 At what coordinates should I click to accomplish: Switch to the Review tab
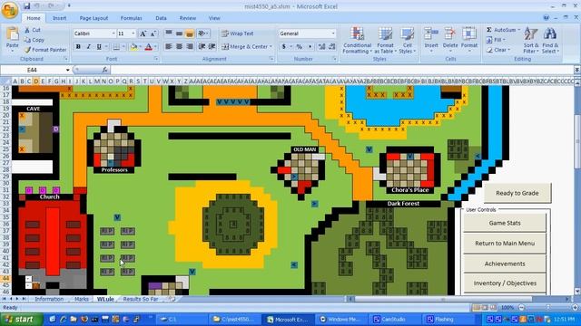(188, 18)
